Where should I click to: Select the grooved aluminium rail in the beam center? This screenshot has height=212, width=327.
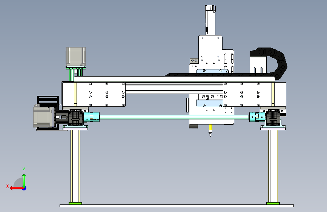(174, 89)
